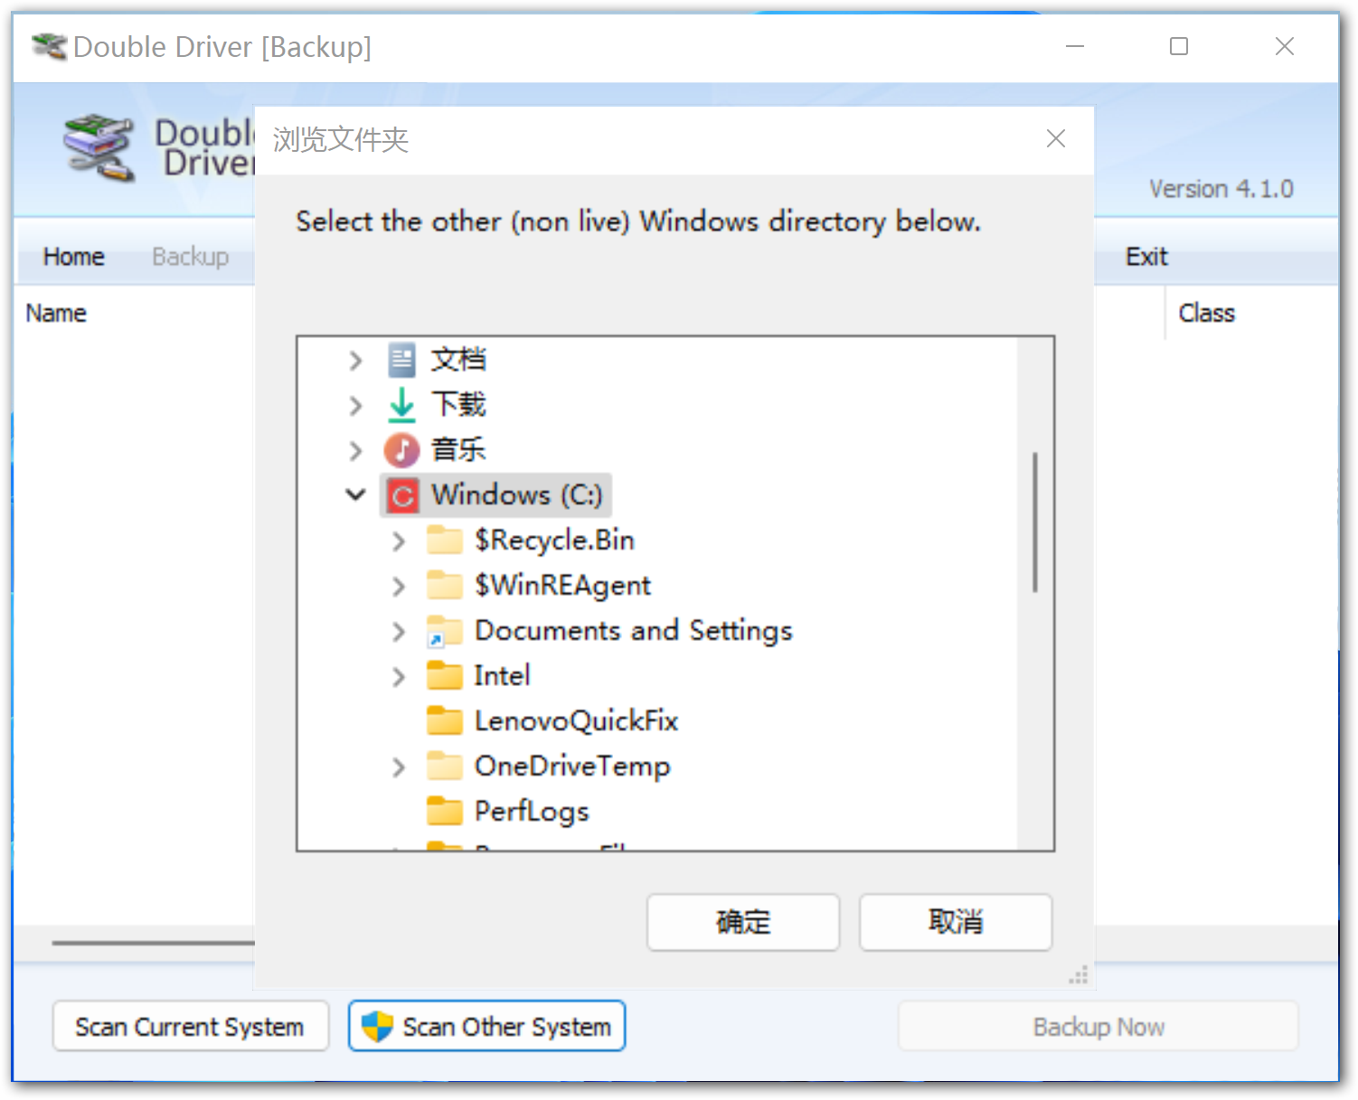This screenshot has width=1358, height=1100.
Task: Close the 浏览文件夹 dialog
Action: (1055, 138)
